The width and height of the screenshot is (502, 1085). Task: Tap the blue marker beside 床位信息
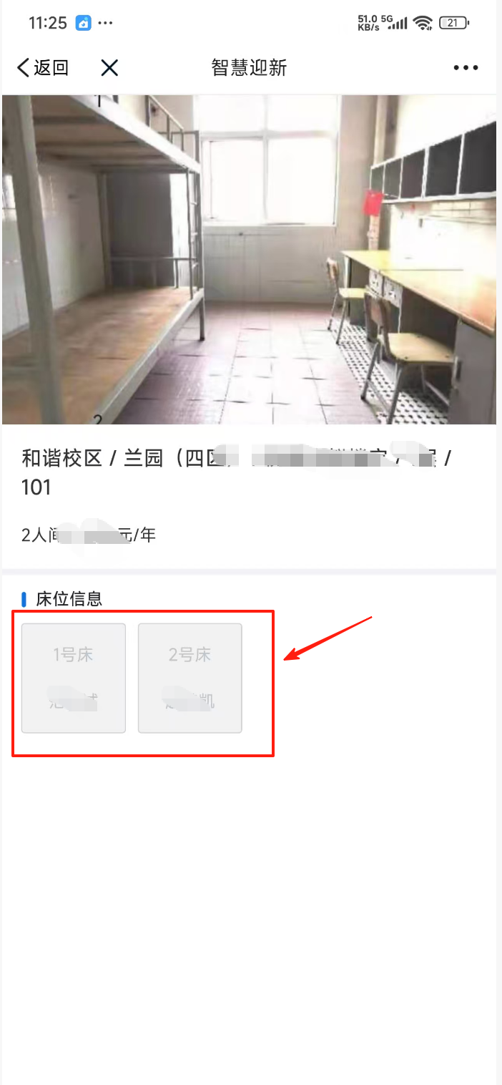pyautogui.click(x=24, y=599)
